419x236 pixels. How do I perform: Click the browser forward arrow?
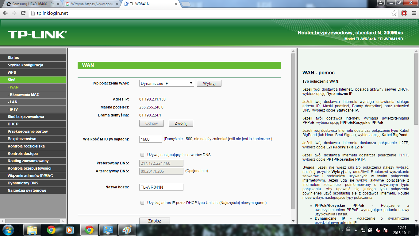point(14,13)
